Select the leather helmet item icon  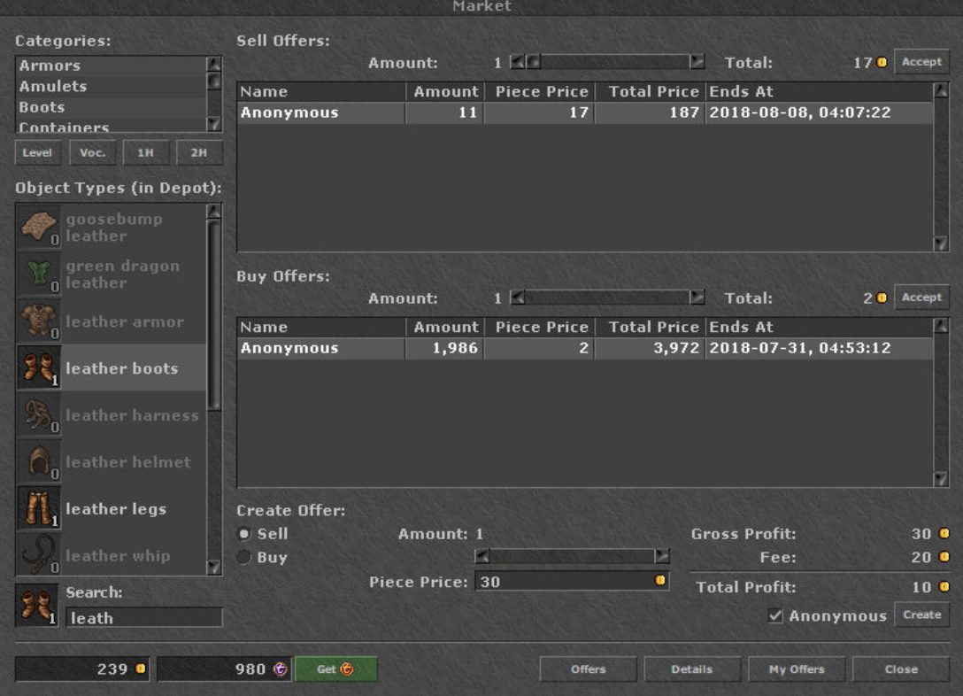39,461
